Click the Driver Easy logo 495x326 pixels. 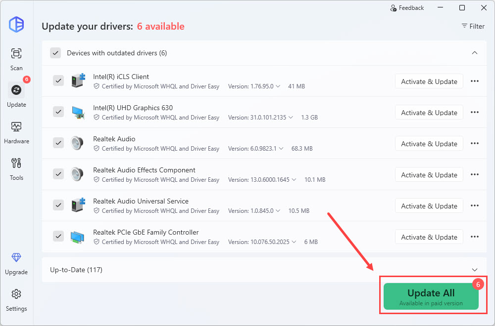16,24
